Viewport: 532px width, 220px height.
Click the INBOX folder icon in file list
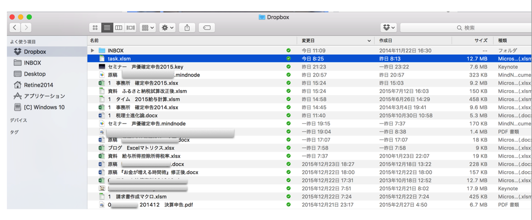click(102, 50)
